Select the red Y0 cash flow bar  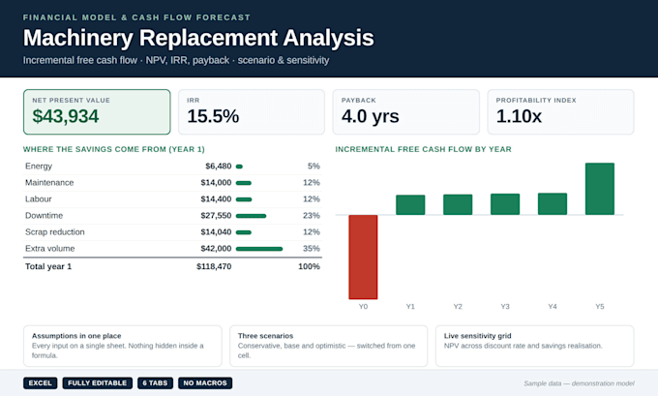pos(363,257)
